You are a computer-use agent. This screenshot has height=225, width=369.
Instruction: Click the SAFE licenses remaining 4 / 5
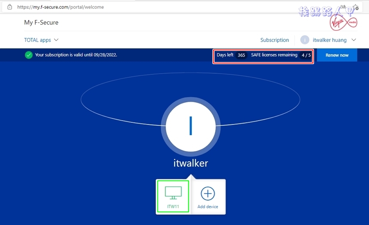tap(281, 55)
